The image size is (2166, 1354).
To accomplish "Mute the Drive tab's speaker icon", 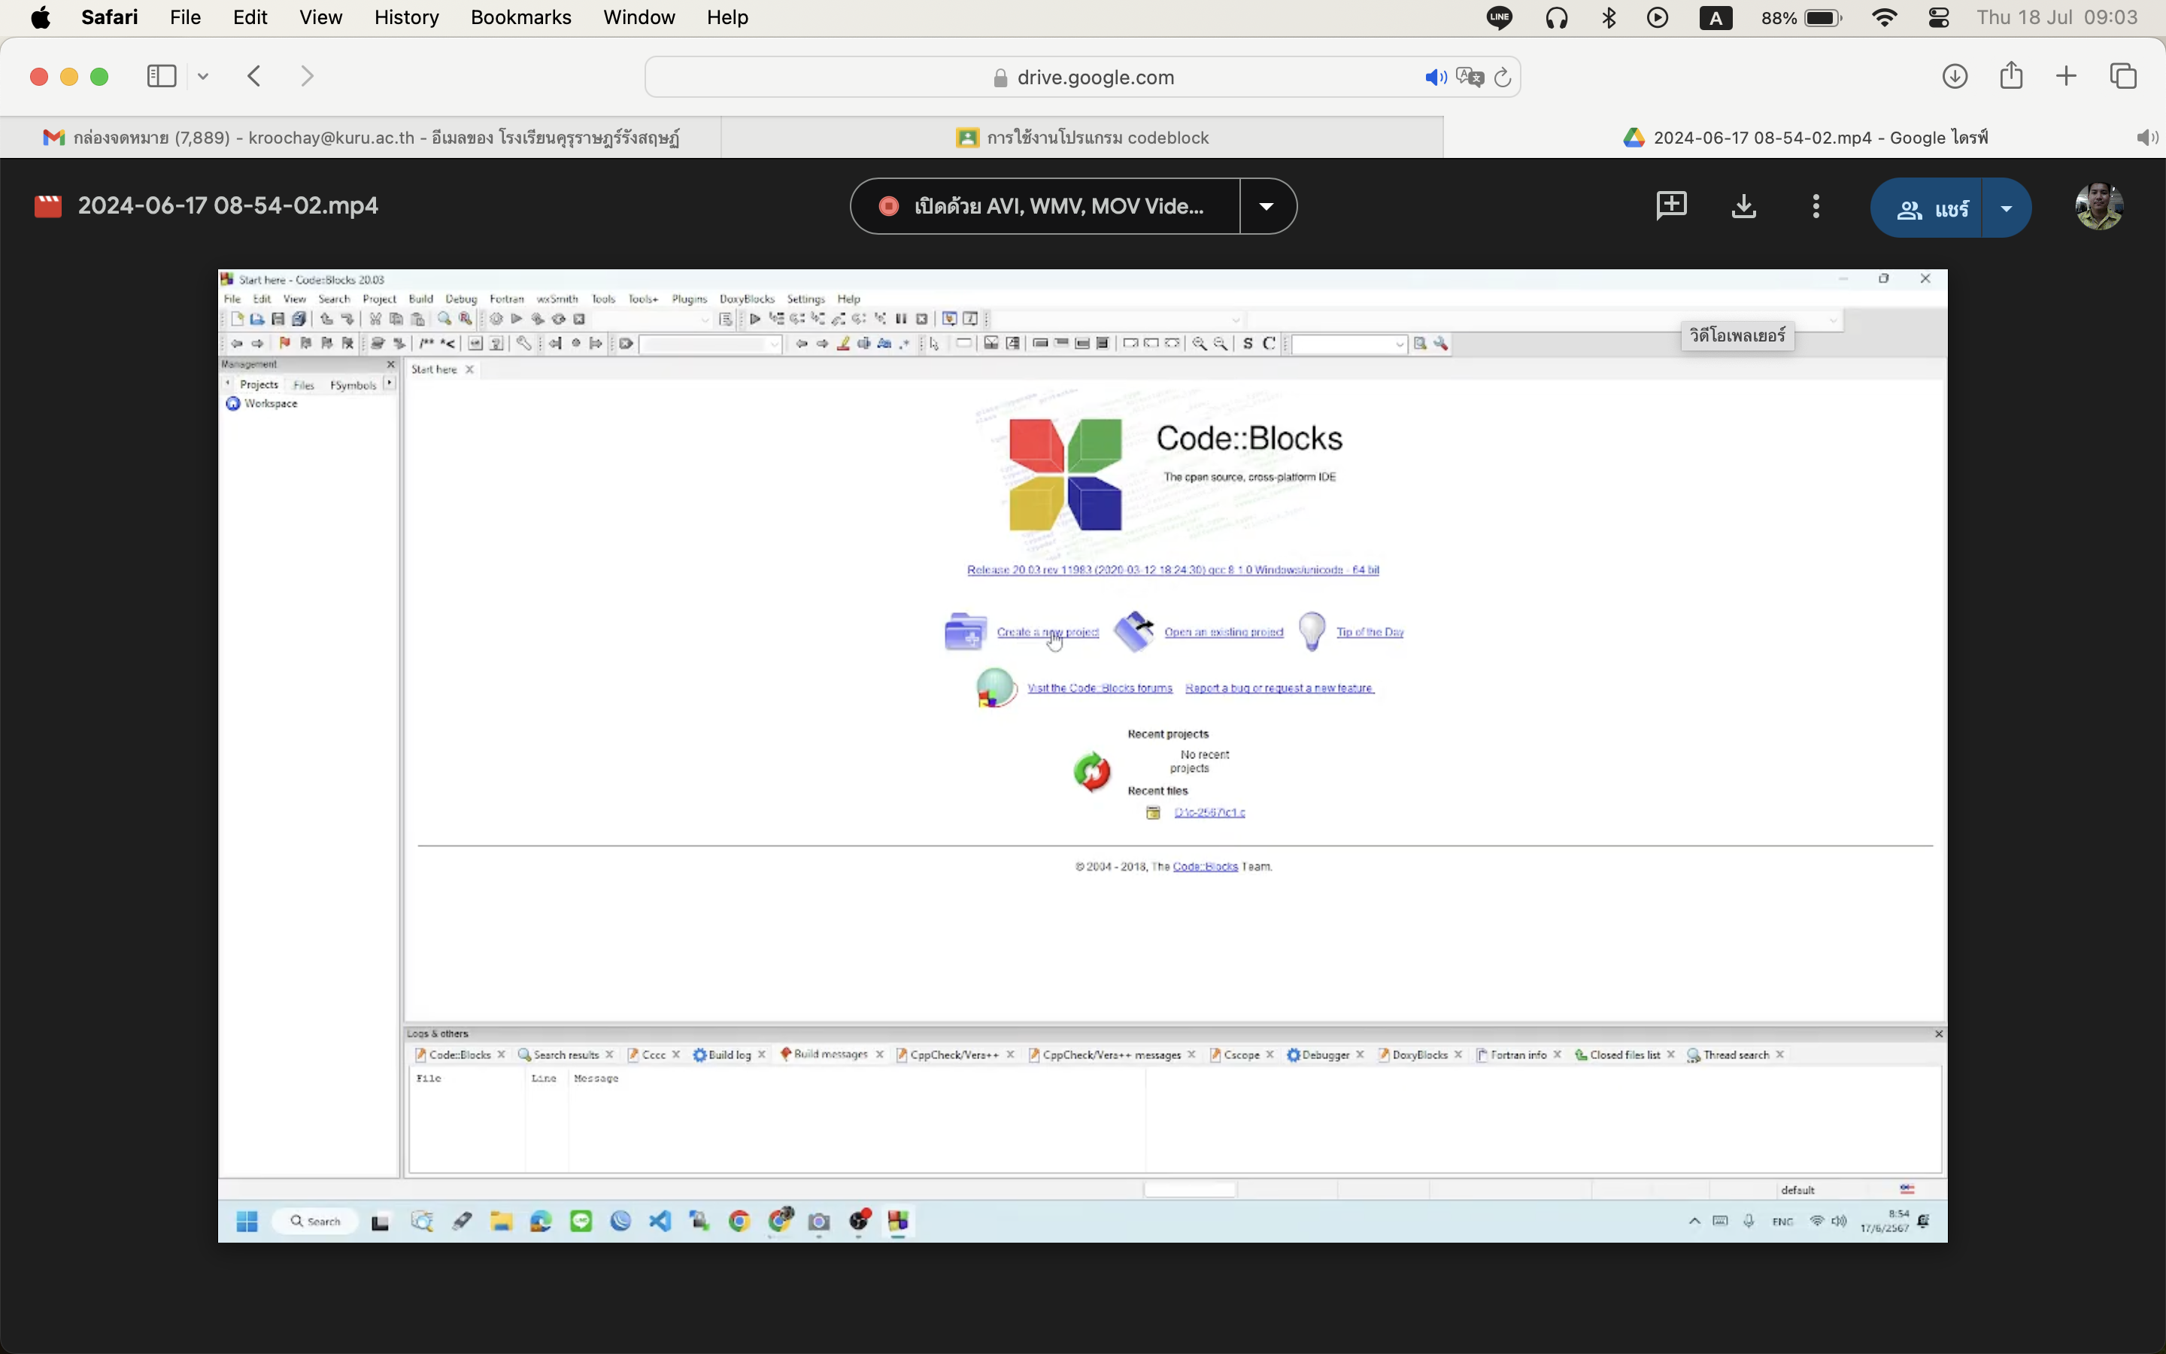I will point(2146,138).
